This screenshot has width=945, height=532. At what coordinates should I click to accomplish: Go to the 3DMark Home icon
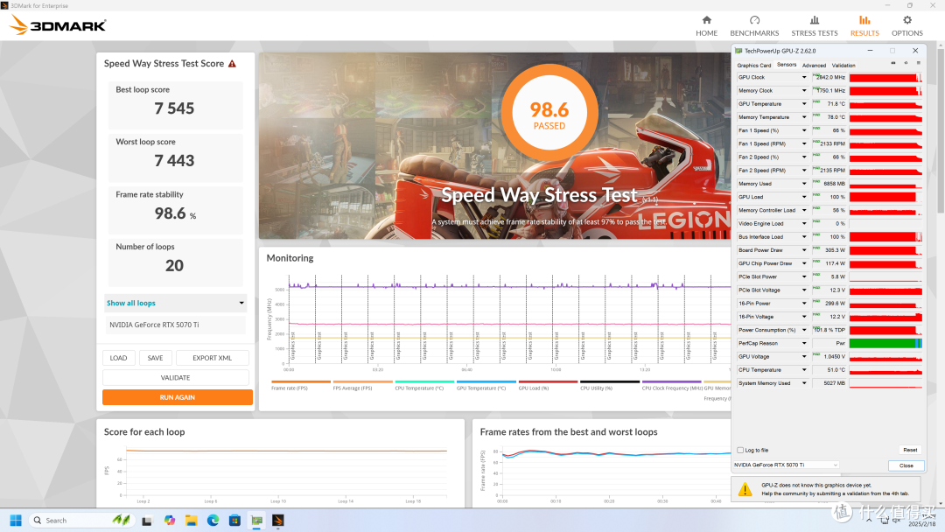coord(706,20)
